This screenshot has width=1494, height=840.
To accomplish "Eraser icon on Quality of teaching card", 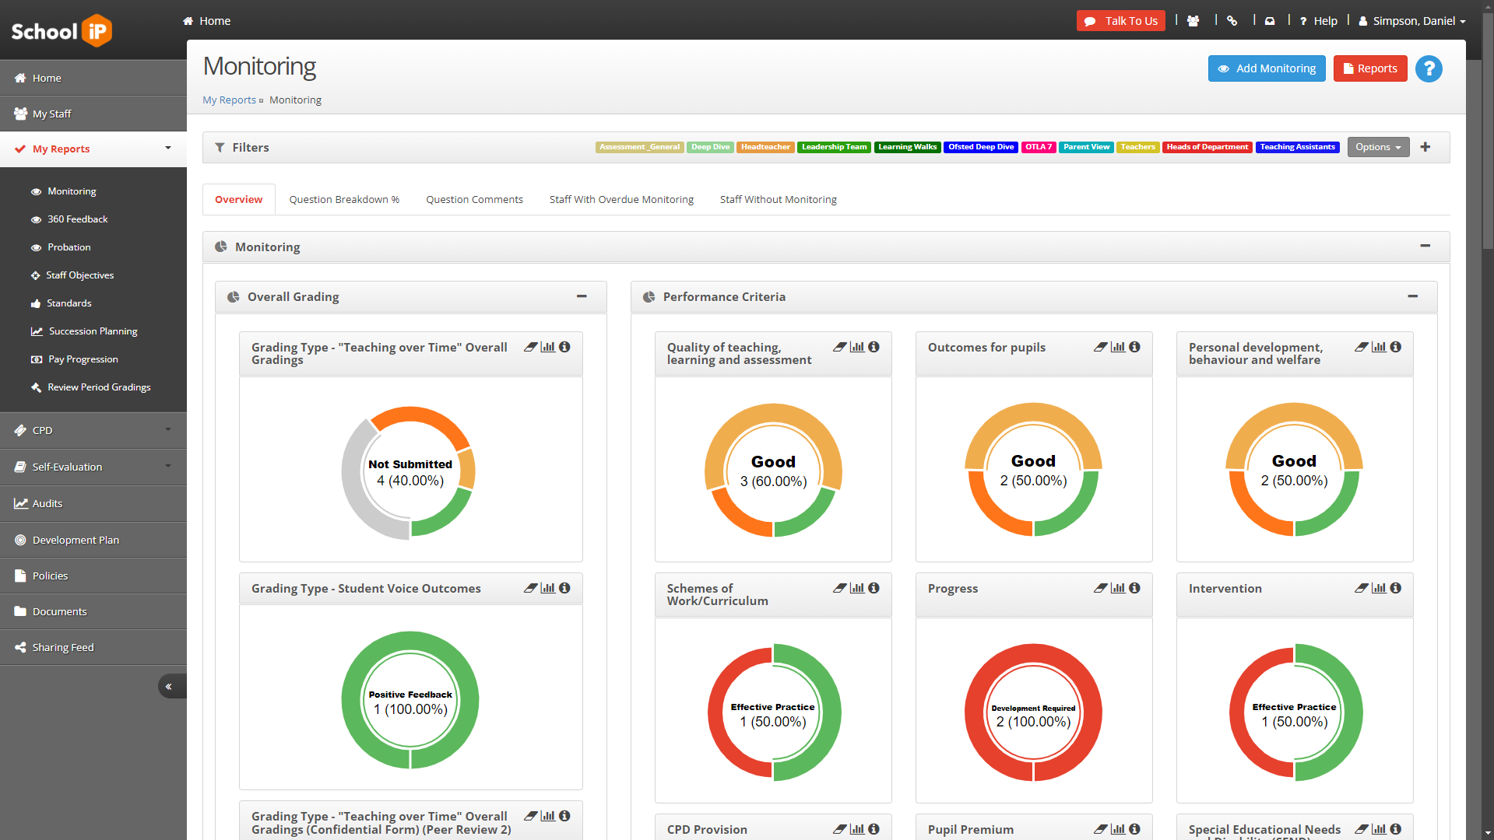I will pos(840,347).
